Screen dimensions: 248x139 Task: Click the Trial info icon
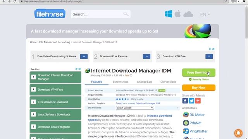(131, 76)
